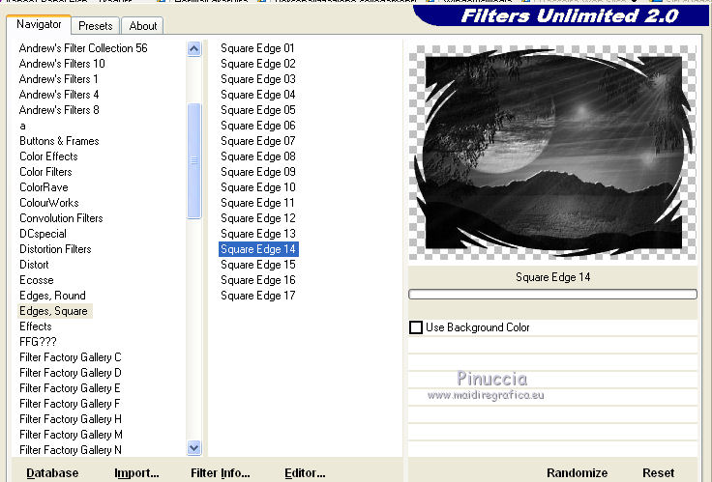Select Filter Factory Gallery N
The image size is (712, 482).
point(71,450)
